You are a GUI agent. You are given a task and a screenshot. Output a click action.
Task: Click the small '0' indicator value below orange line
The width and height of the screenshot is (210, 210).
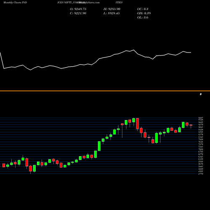pos(201,94)
